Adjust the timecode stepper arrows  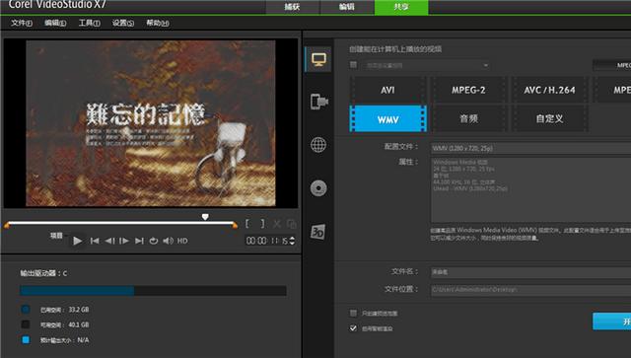(292, 241)
